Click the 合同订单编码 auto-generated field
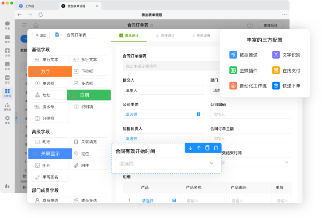The height and width of the screenshot is (218, 324). (x=171, y=66)
